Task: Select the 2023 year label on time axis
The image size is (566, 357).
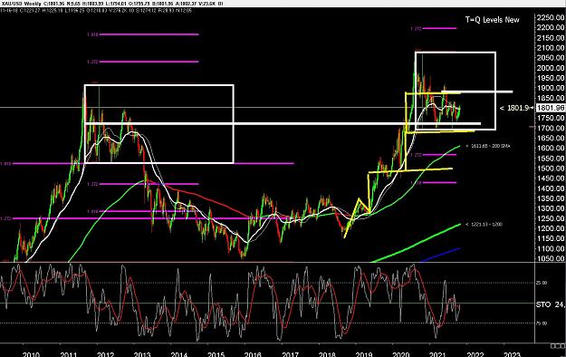Action: point(512,354)
